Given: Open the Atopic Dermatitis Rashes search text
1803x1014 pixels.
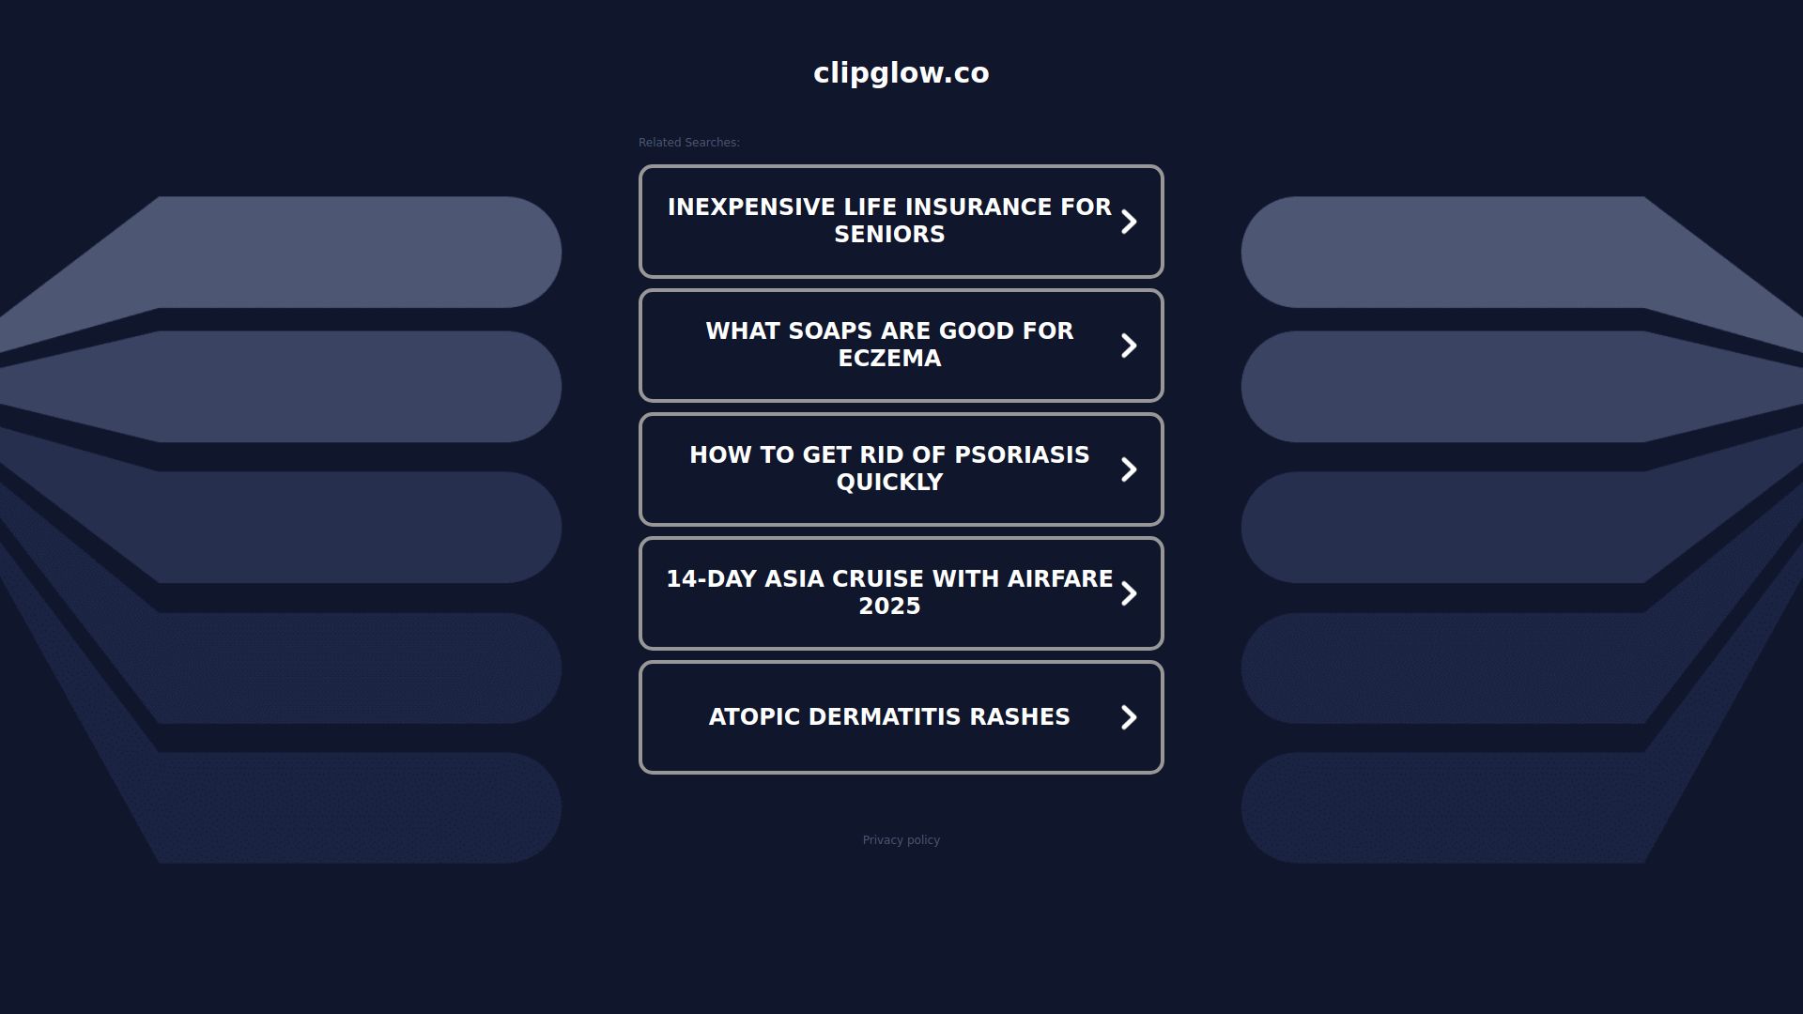Looking at the screenshot, I should tap(888, 716).
